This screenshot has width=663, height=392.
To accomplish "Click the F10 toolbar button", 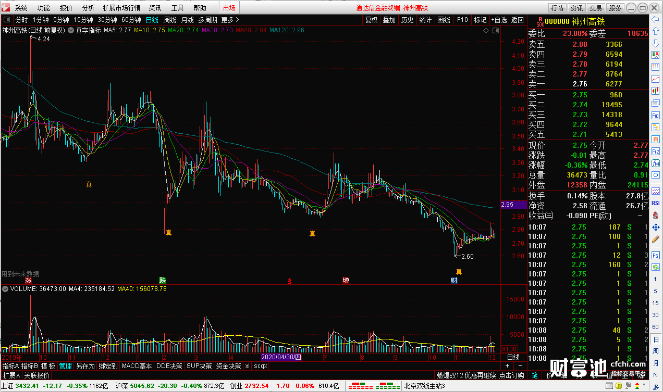I will [462, 20].
